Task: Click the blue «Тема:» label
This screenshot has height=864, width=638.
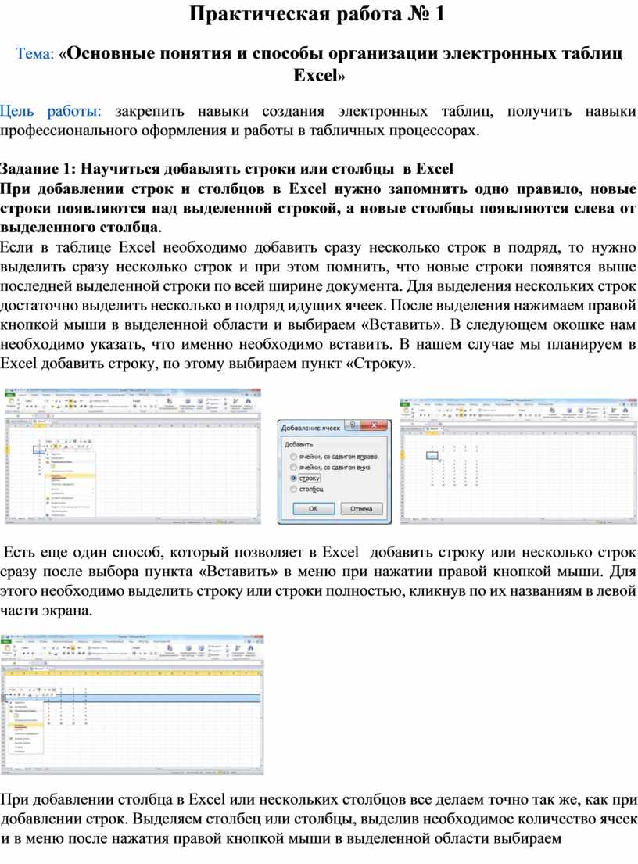Action: point(34,53)
